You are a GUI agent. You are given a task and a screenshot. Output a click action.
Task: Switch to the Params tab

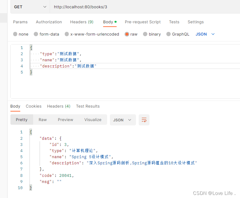tap(20, 22)
